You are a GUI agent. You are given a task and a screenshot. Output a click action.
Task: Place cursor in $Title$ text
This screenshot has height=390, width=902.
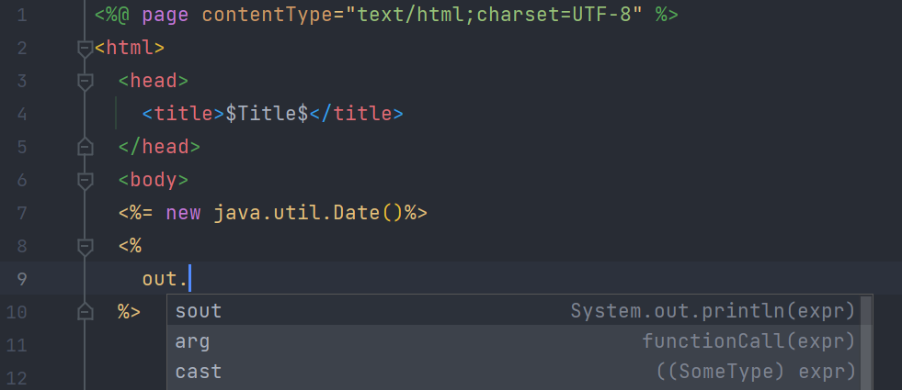267,115
